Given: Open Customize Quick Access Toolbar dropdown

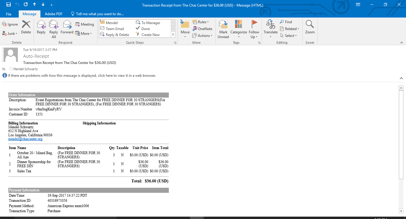Looking at the screenshot, I should 52,5.
